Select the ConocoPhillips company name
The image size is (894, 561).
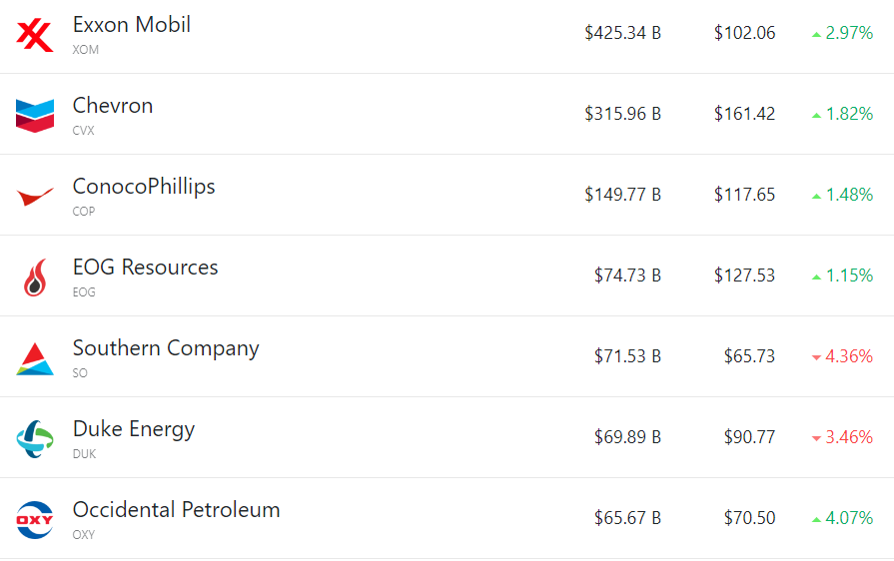tap(144, 187)
